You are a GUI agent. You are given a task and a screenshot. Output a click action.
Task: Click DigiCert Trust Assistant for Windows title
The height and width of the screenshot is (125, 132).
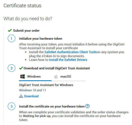pos(46,85)
